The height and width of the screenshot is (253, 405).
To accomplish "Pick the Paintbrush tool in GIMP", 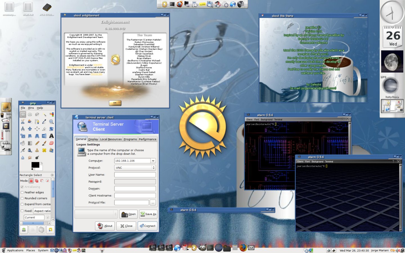I will [x=44, y=143].
